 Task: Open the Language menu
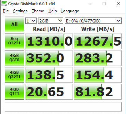[70, 11]
